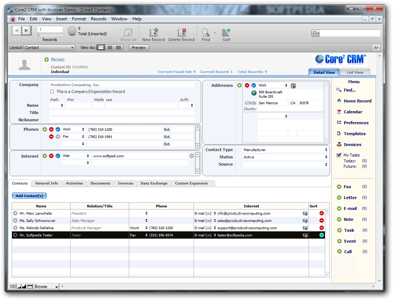The image size is (393, 300).
Task: Click the quick search field
Action: coord(350,33)
